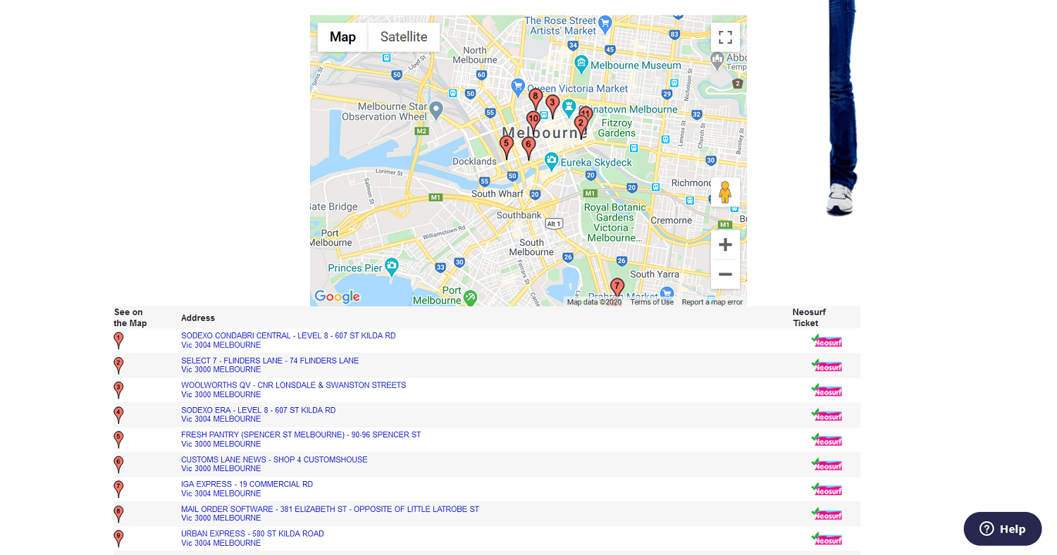Open Customs Lane News address link
Screen dimensions: 1057x555
tap(274, 464)
